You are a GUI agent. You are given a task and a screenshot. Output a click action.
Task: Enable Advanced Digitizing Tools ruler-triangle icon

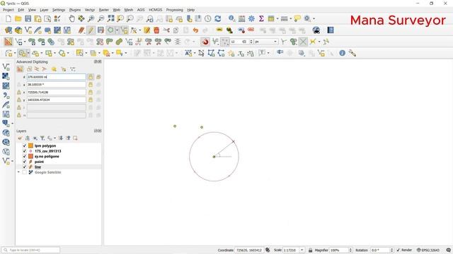(8, 42)
